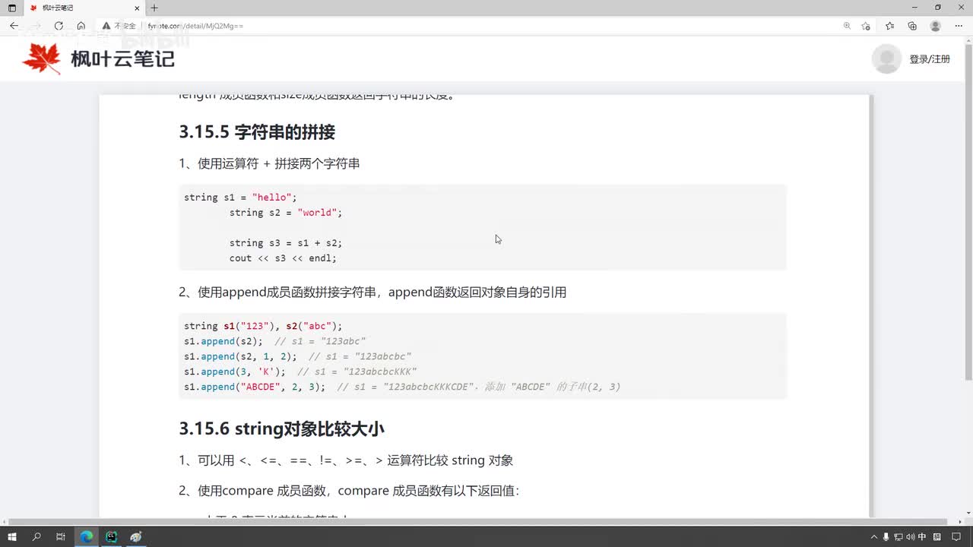Screen dimensions: 973x547
Task: Open the Windows Start menu
Action: [12, 536]
